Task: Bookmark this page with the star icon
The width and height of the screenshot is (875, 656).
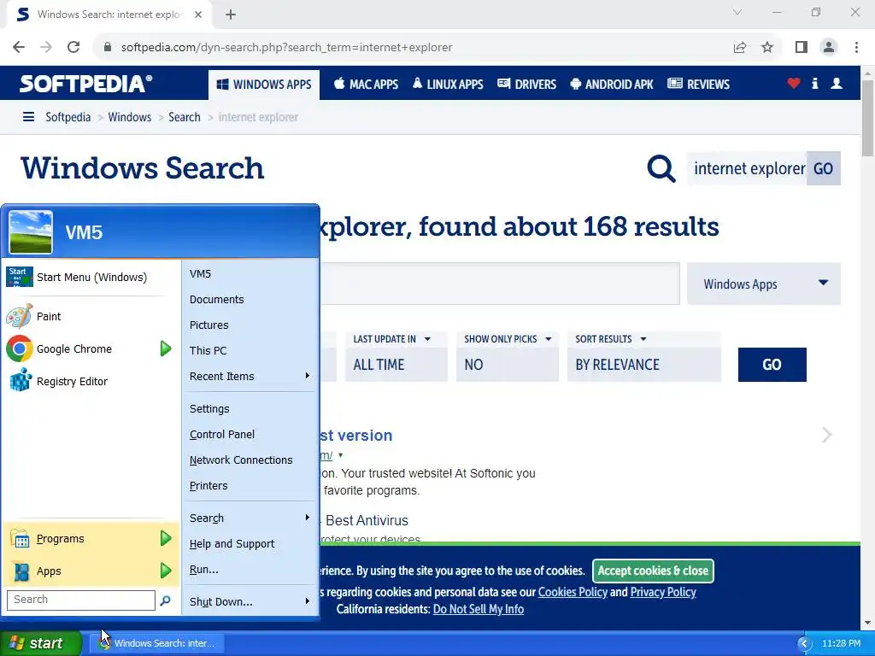Action: [x=767, y=48]
